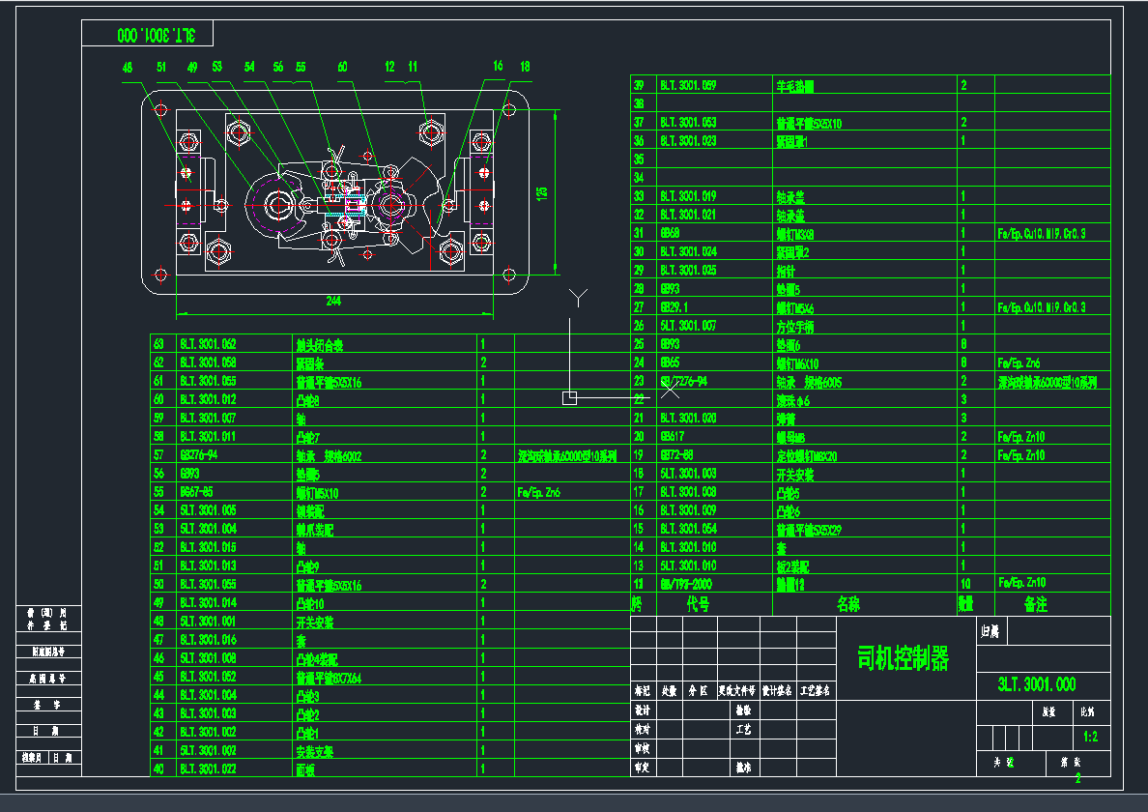Click Fe/Ep.Zn6 remark in row 55
The width and height of the screenshot is (1148, 812).
539,492
